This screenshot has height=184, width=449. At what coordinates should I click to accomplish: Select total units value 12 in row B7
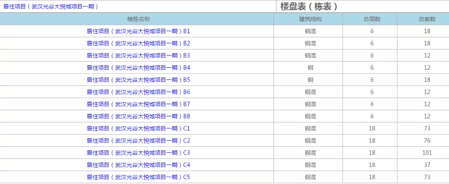(427, 104)
